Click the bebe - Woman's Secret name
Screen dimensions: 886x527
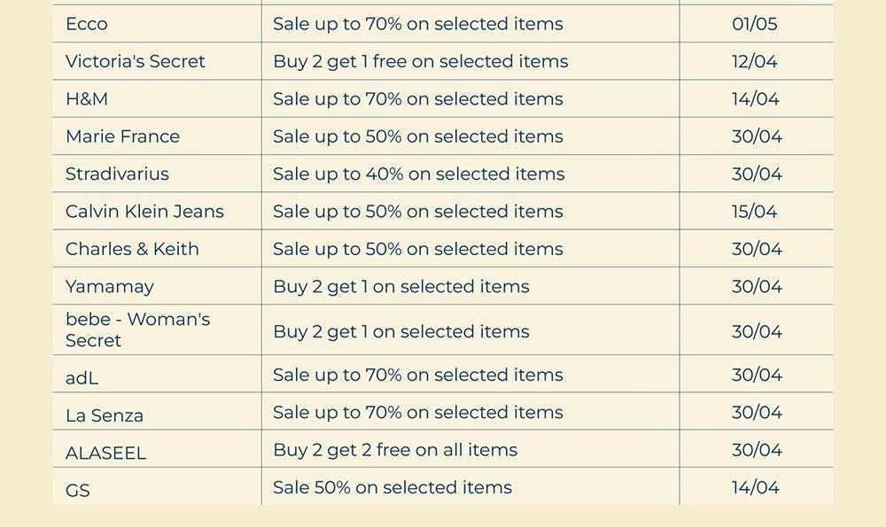click(x=137, y=329)
